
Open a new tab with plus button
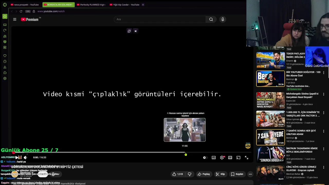tap(143, 5)
